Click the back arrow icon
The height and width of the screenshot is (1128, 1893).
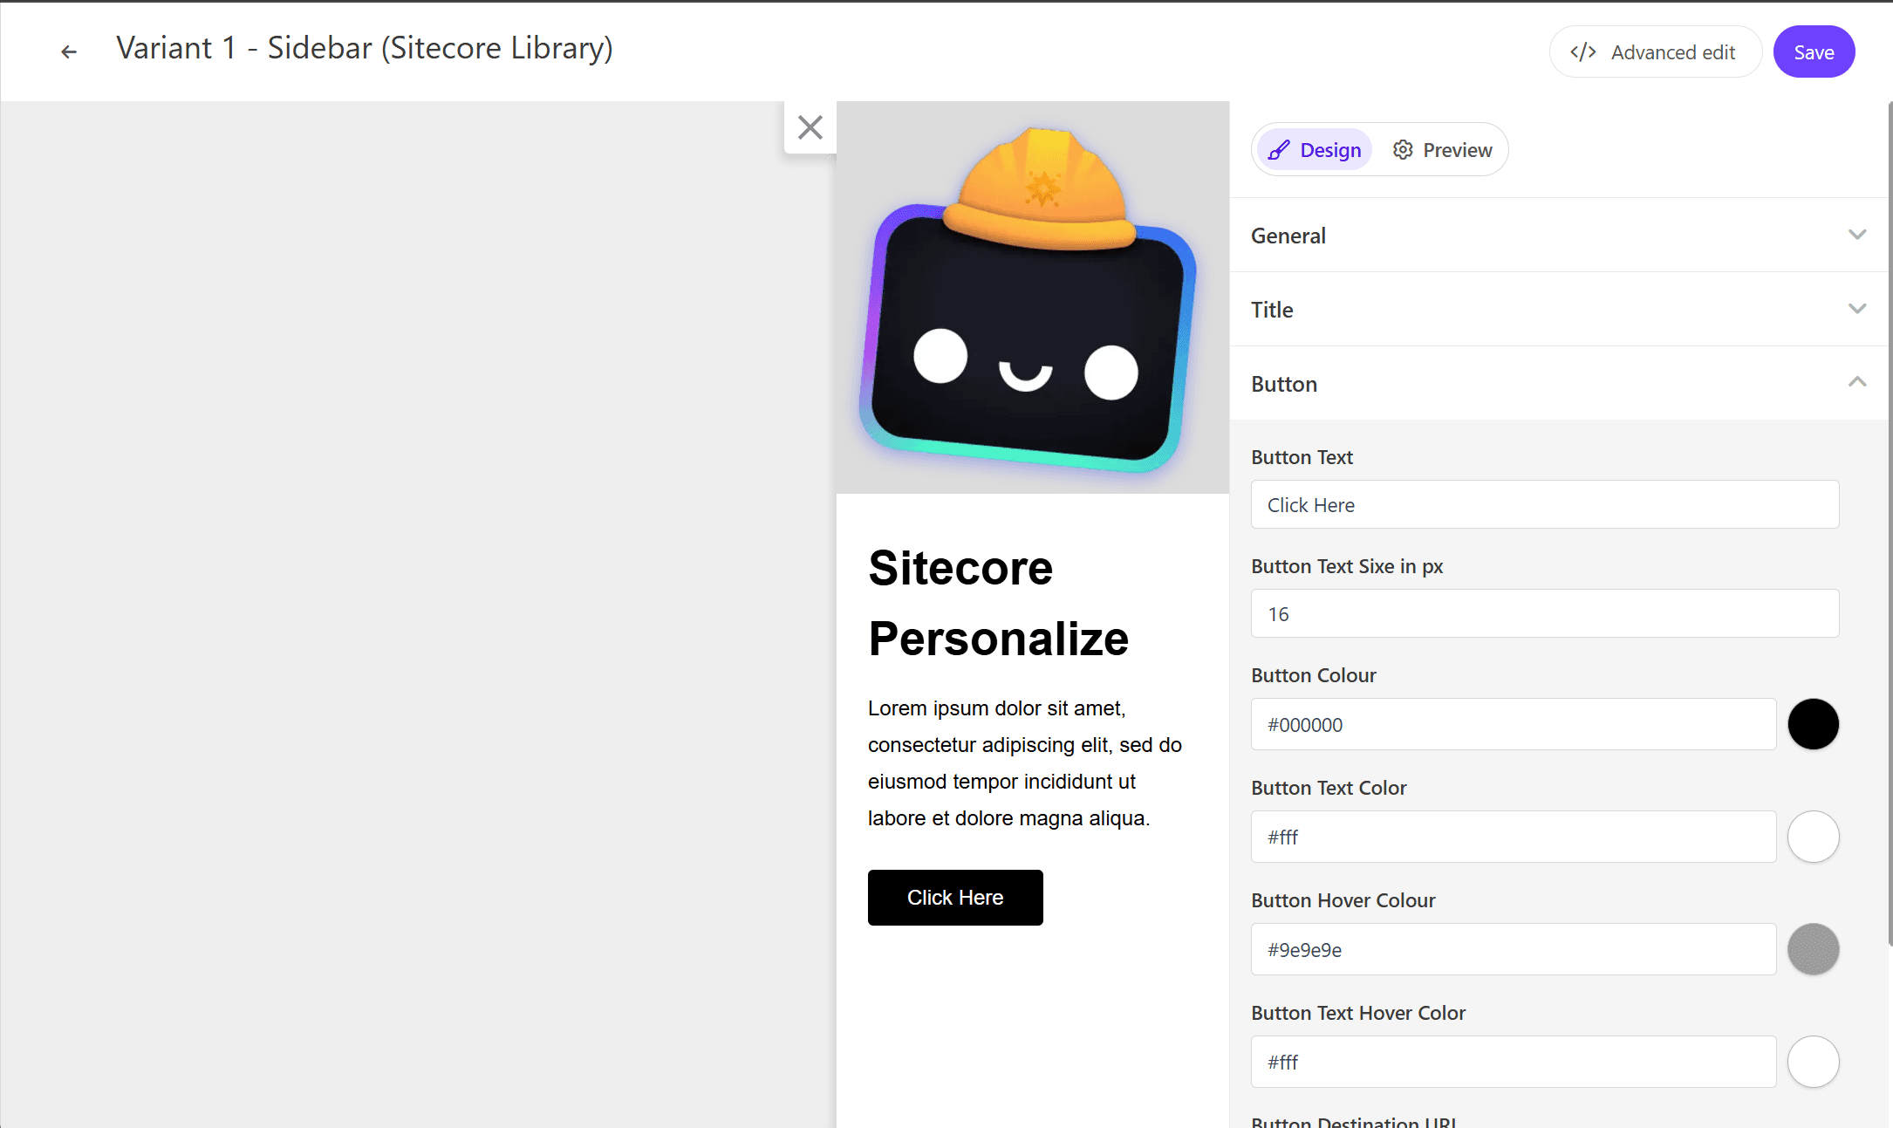(x=69, y=51)
